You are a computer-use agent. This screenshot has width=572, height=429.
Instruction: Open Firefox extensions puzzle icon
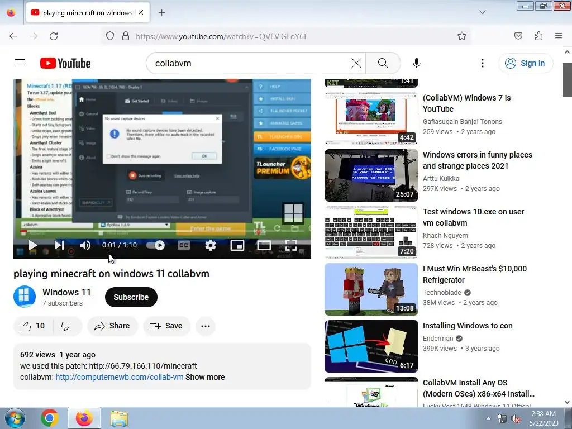point(538,36)
